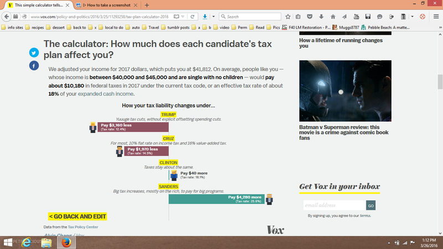This screenshot has width=443, height=249.
Task: Open Internet Explorer from taskbar
Action: coord(27,242)
